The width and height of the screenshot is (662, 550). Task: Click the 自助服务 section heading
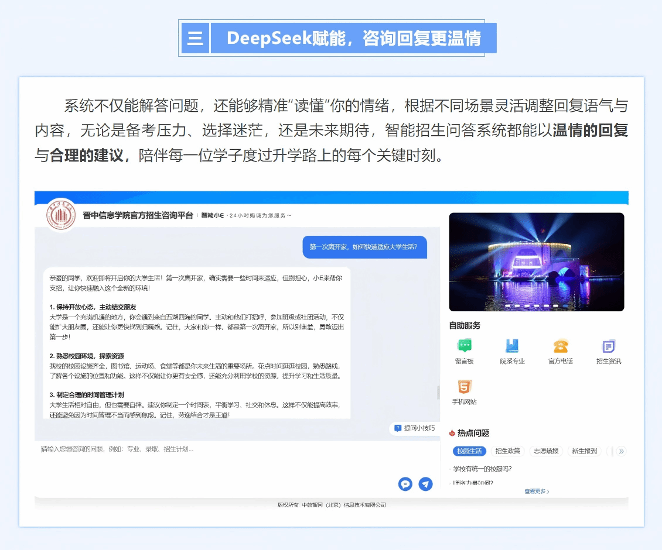click(x=465, y=326)
